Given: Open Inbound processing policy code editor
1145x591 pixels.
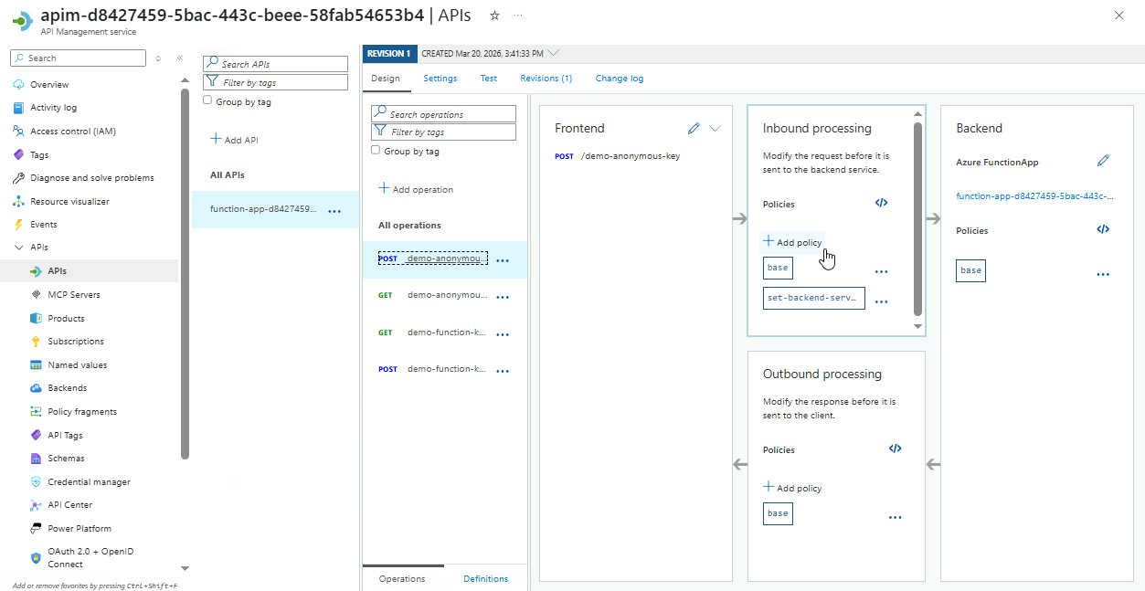Looking at the screenshot, I should pyautogui.click(x=881, y=204).
